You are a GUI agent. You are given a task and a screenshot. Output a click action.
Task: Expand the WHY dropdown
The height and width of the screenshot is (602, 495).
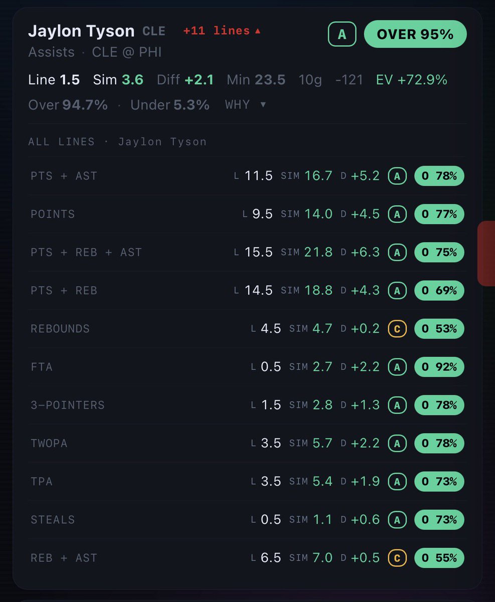(x=246, y=105)
